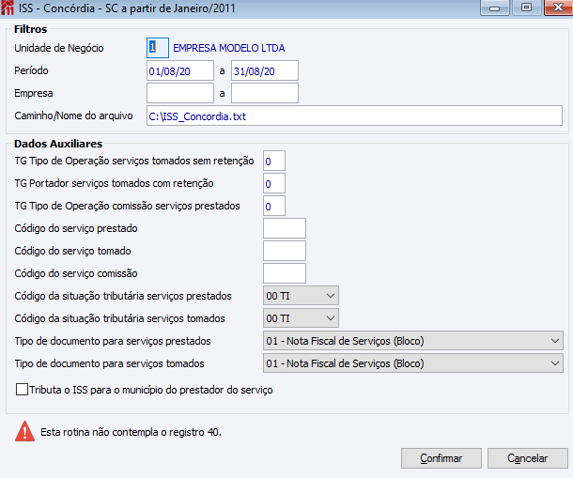Click Tipo de documento para serviços tomados label
This screenshot has height=478, width=573.
109,363
